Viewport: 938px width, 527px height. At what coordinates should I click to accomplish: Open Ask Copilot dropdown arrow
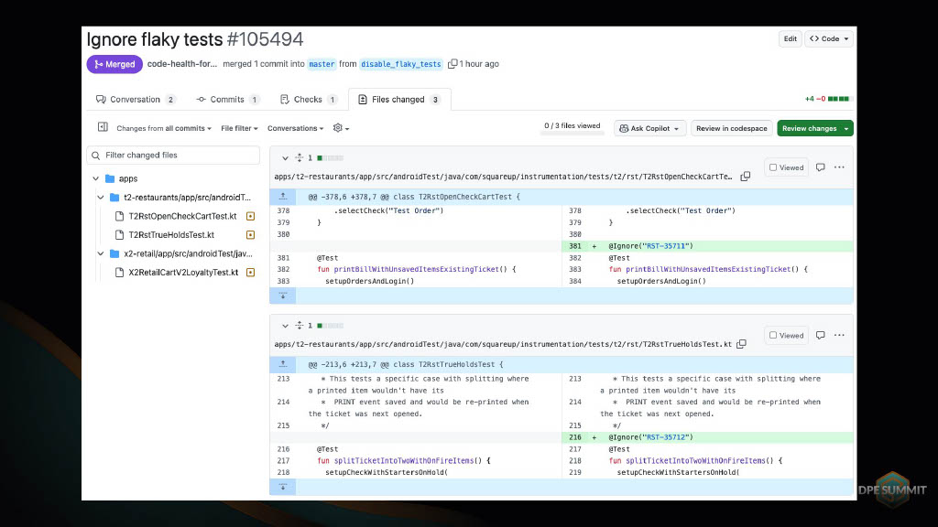[x=677, y=128]
